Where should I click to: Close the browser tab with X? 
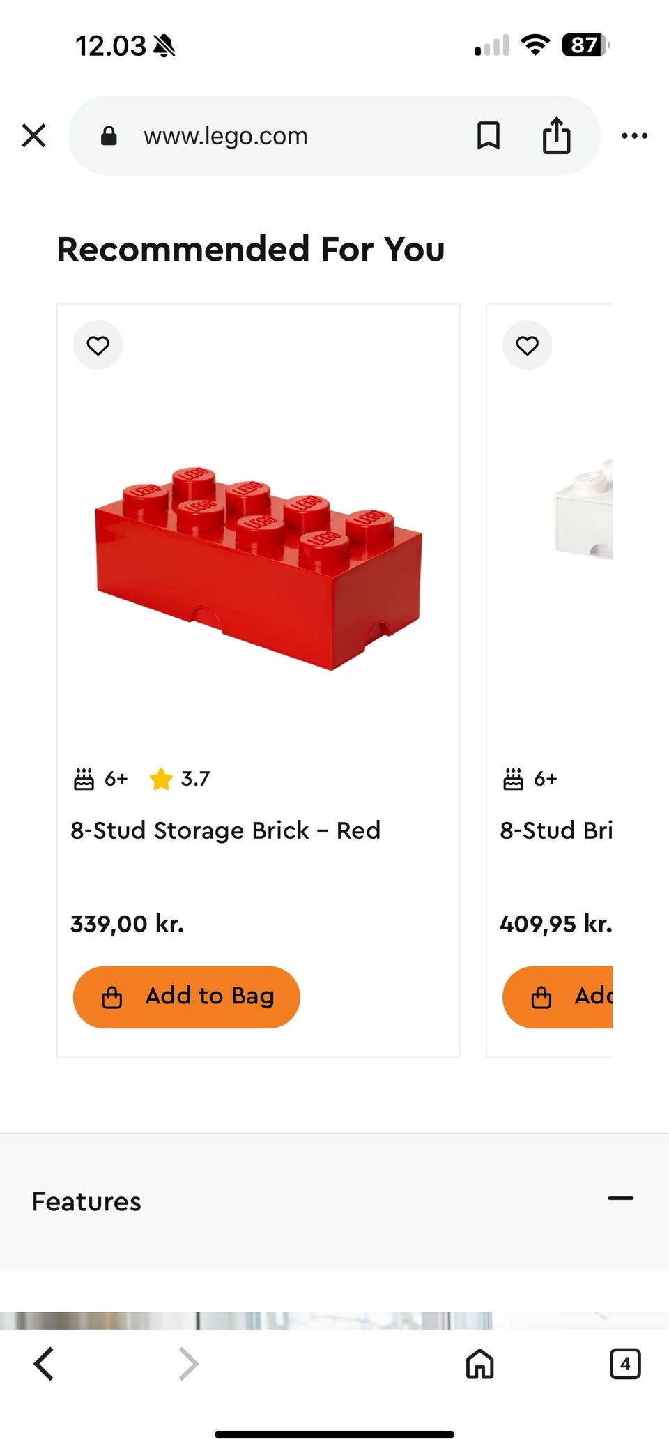point(33,135)
